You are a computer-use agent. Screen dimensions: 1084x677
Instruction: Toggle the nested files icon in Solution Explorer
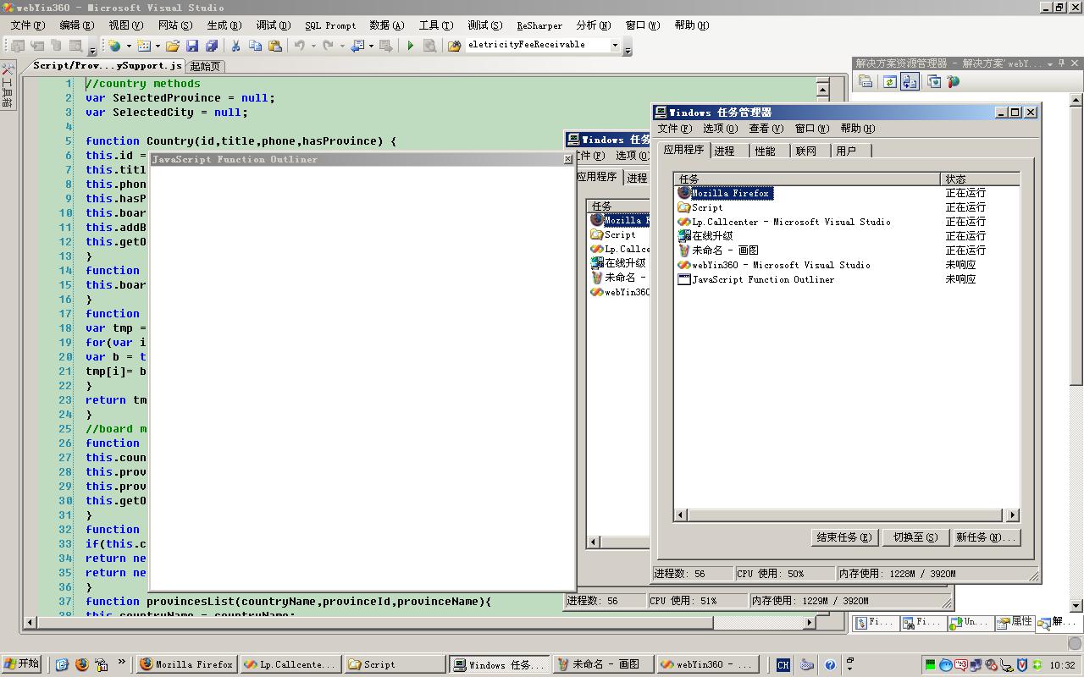click(910, 82)
